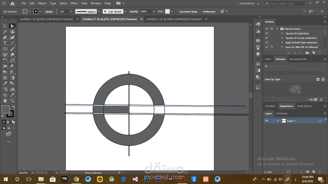Viewport: 328px width, 184px height.
Task: Expand Layer 1 sublayers
Action: 278,121
